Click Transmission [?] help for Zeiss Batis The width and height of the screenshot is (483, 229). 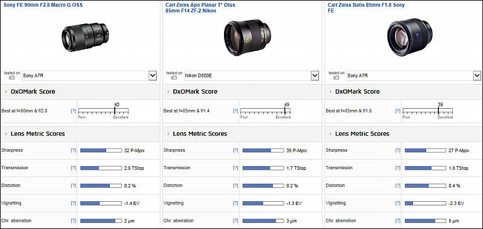tap(398, 168)
